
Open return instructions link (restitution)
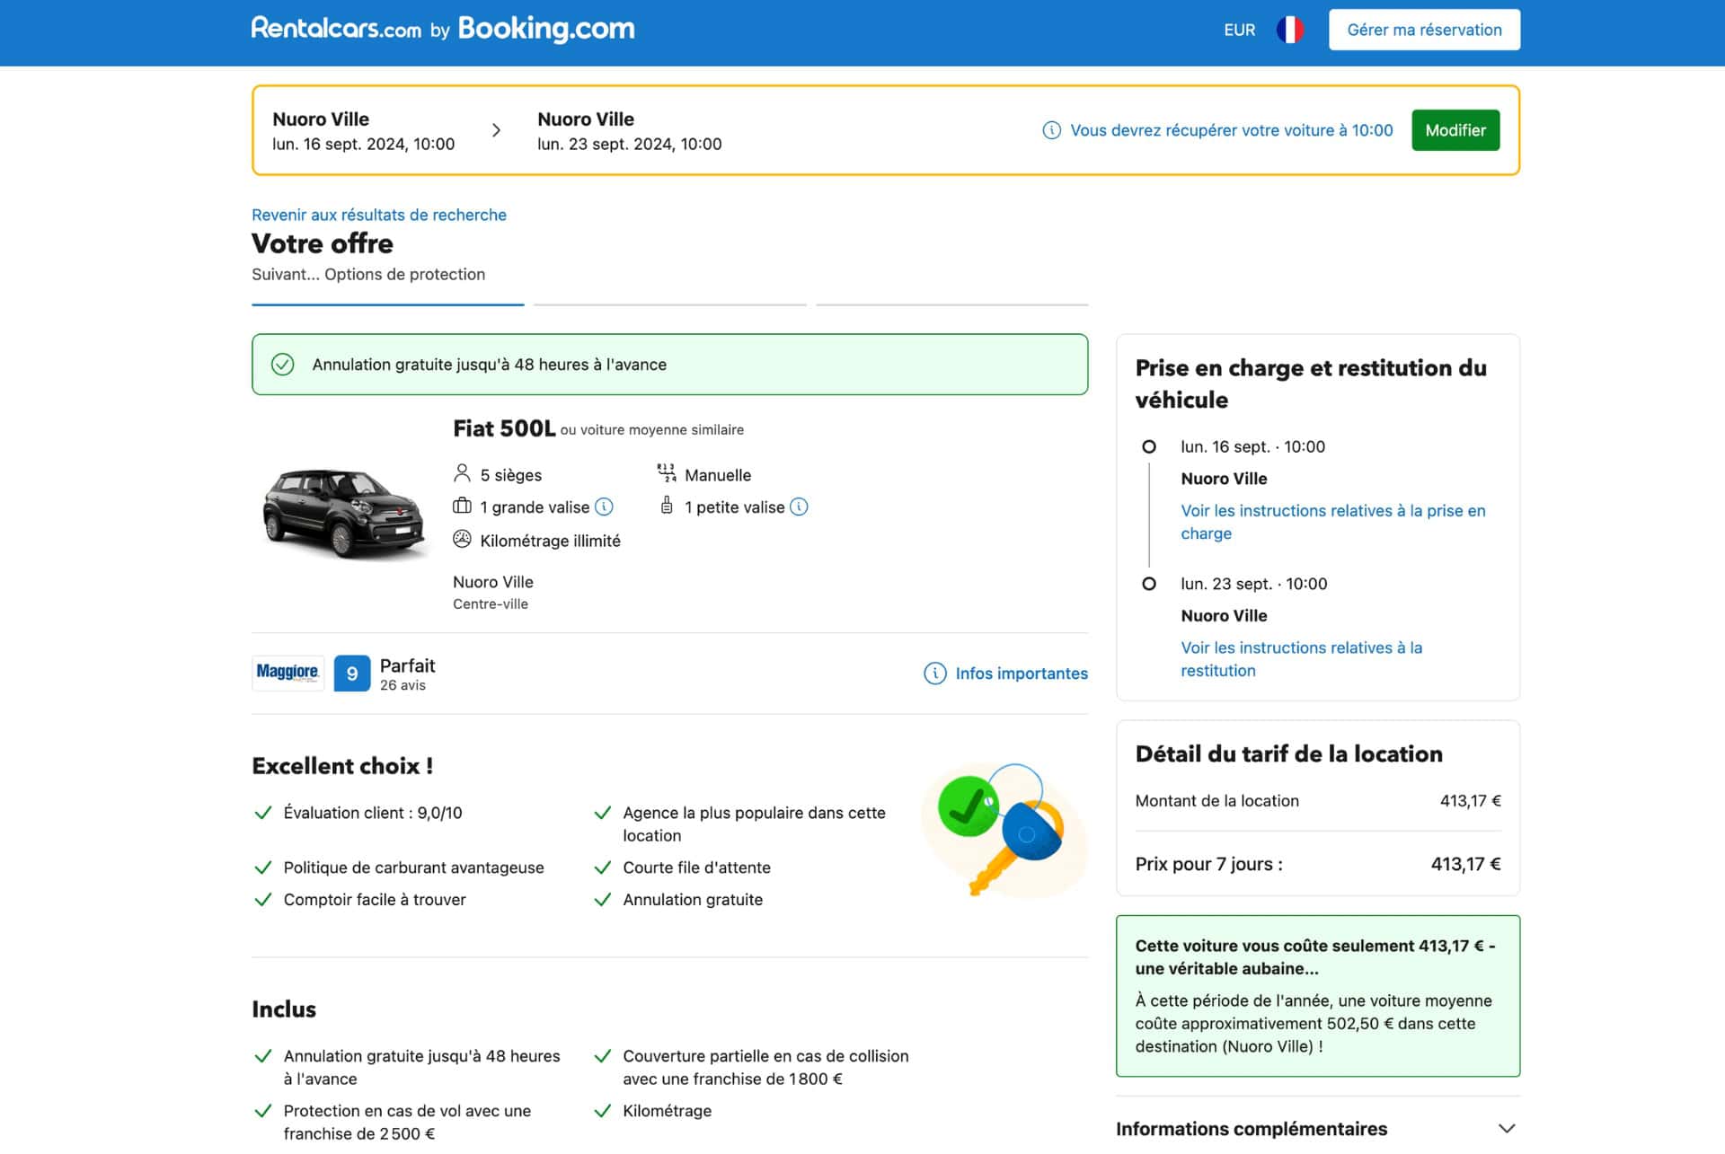coord(1301,659)
